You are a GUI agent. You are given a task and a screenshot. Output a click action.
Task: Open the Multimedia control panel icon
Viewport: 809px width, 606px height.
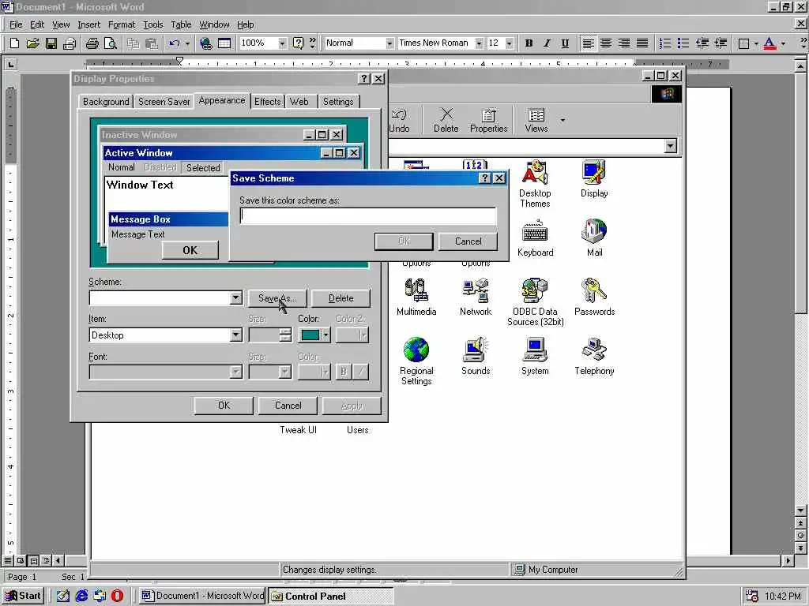pos(416,297)
